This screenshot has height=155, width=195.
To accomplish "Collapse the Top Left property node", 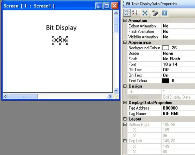I will (125, 141).
